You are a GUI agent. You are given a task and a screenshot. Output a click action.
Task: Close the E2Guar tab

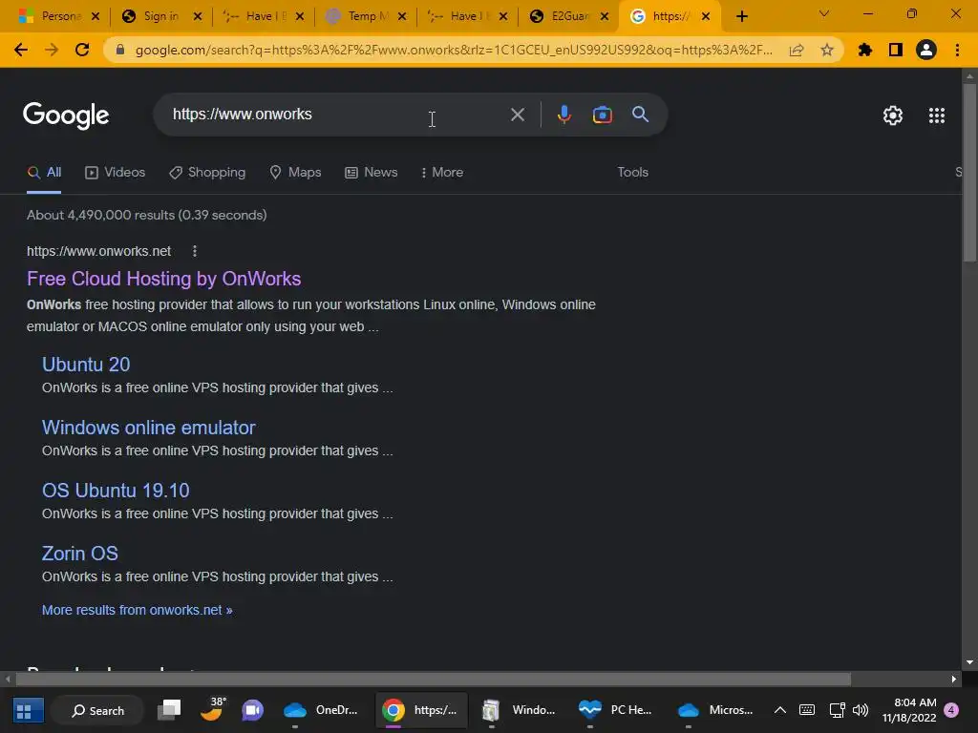(x=605, y=16)
